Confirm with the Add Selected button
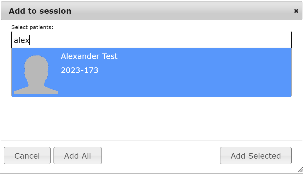Image resolution: width=303 pixels, height=174 pixels. (x=256, y=156)
